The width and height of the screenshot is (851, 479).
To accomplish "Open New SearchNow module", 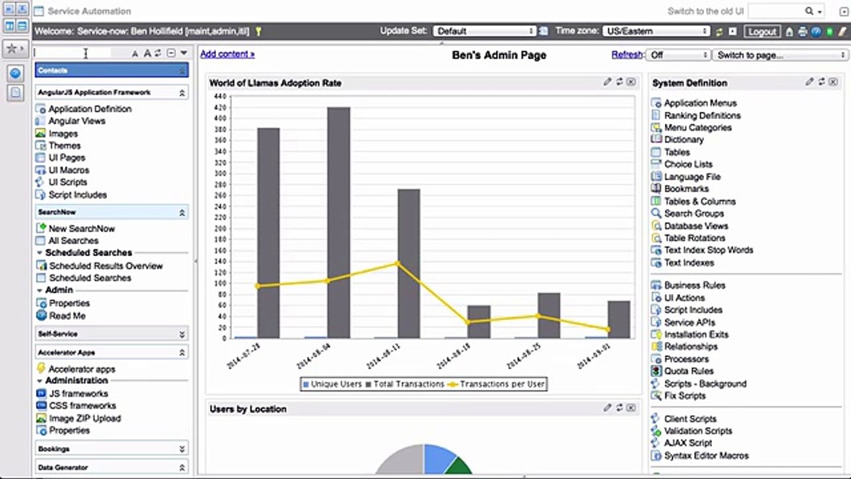I will [81, 228].
